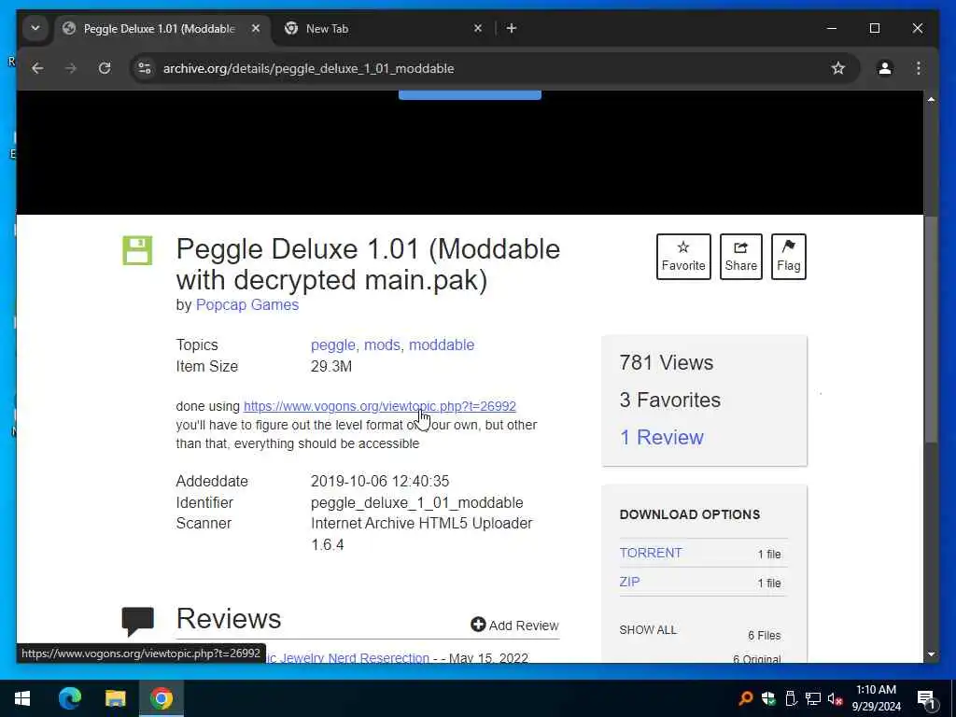
Task: Click the Favorite star button
Action: tap(683, 257)
